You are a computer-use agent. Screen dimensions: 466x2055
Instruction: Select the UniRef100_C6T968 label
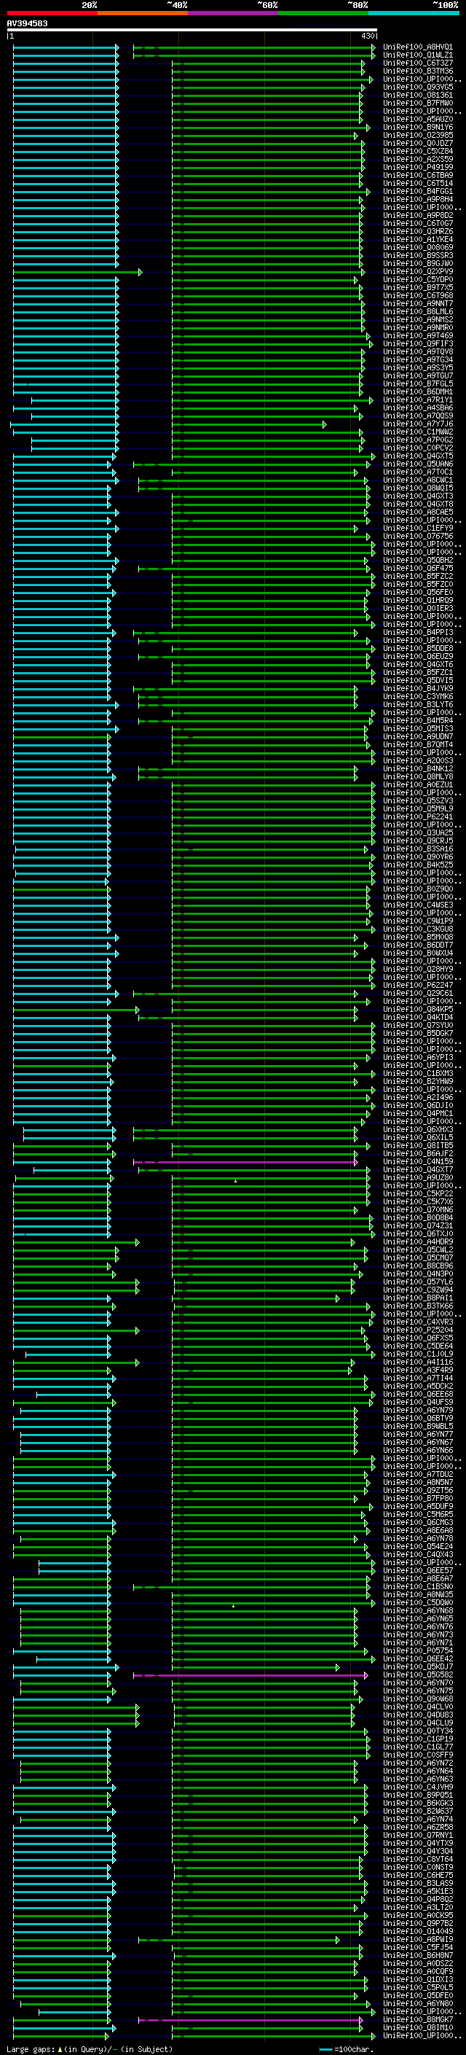418,295
